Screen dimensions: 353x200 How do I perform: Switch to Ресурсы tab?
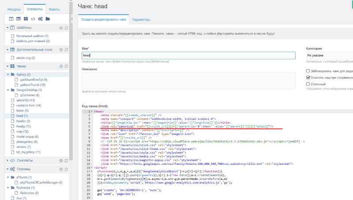click(x=14, y=9)
